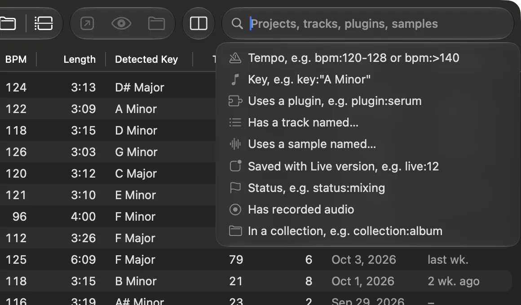Image resolution: width=521 pixels, height=305 pixels.
Task: Click the 96 BPM value
Action: [x=19, y=217]
